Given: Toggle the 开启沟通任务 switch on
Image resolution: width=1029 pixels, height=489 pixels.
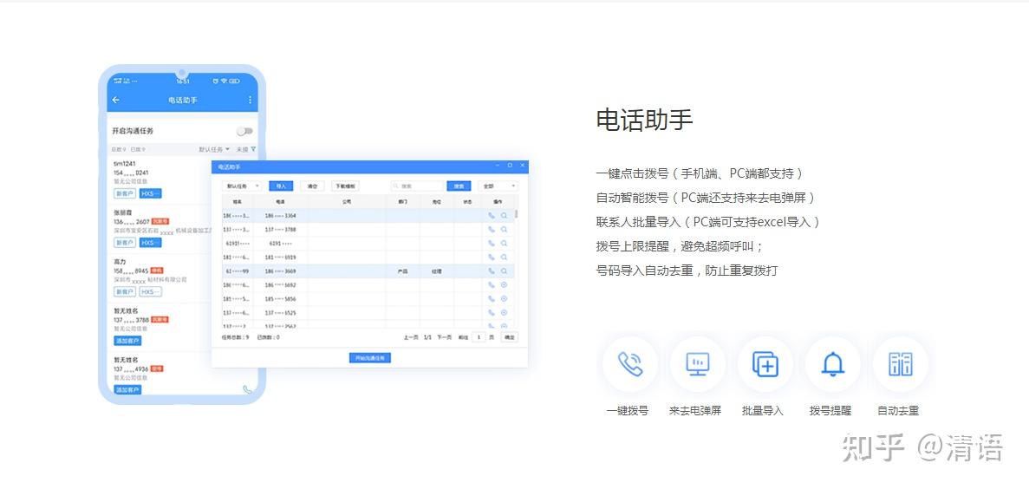Looking at the screenshot, I should pos(244,131).
